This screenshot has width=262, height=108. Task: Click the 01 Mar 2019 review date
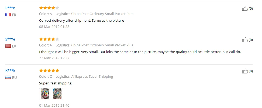pos(54,105)
